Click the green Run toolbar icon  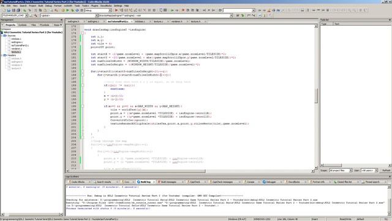pyautogui.click(x=67, y=10)
